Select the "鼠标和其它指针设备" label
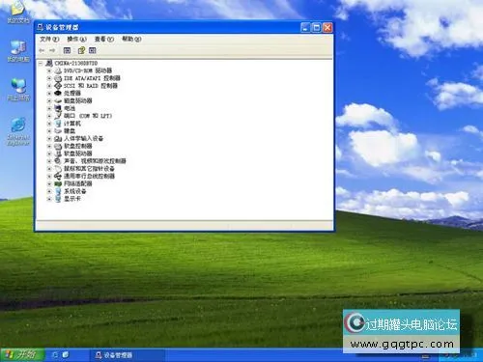 coord(89,169)
